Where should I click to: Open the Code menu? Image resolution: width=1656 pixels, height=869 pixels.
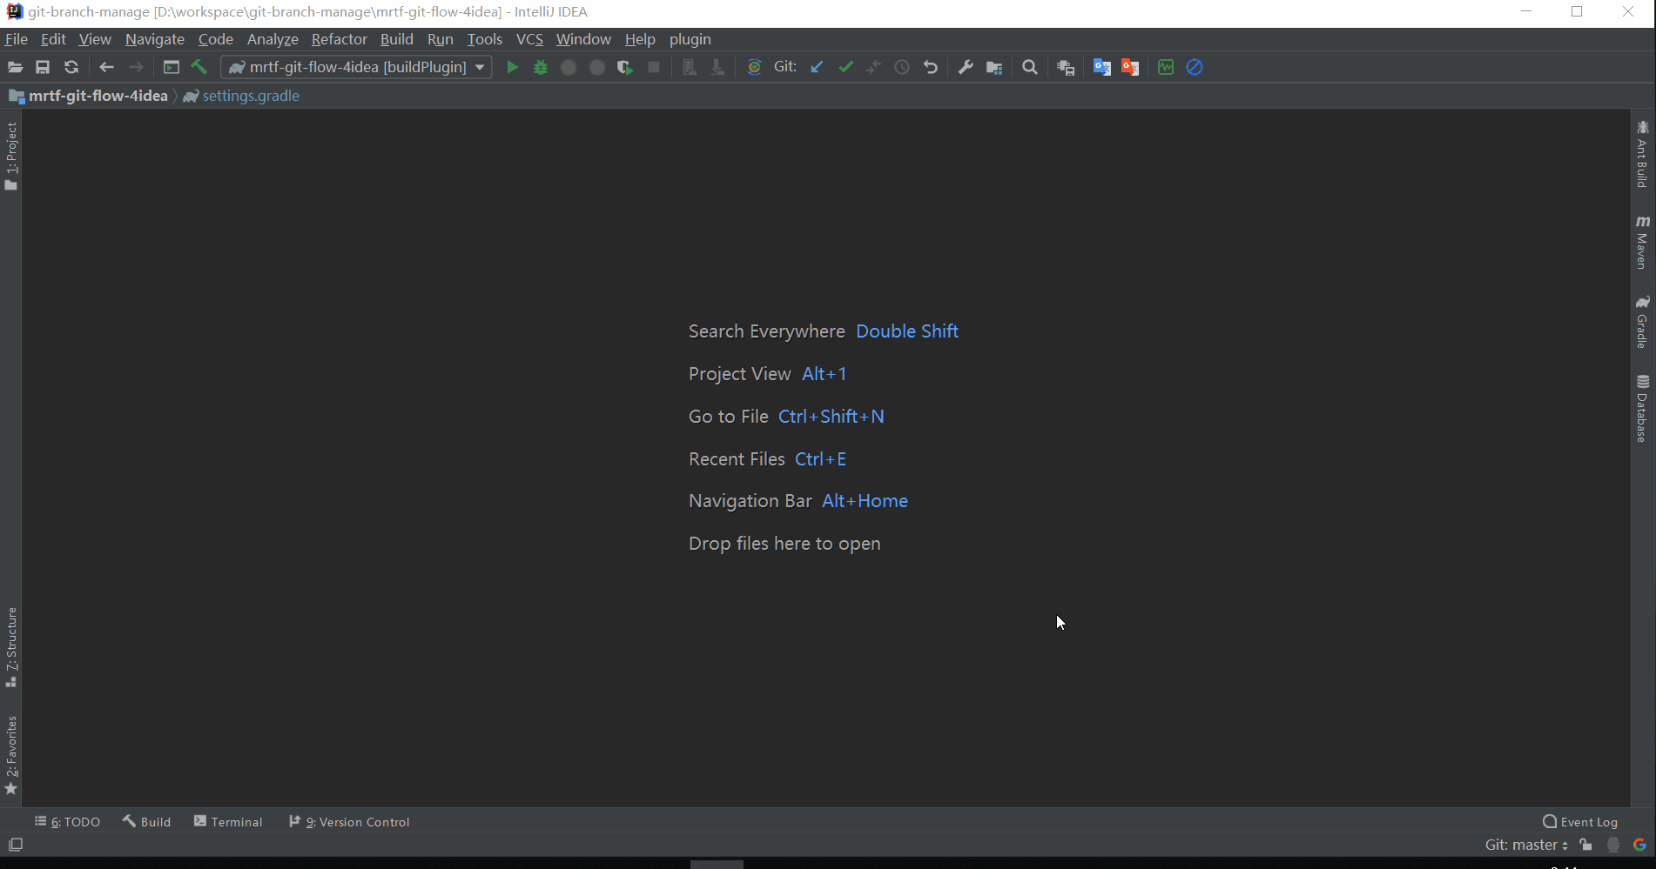pos(216,39)
